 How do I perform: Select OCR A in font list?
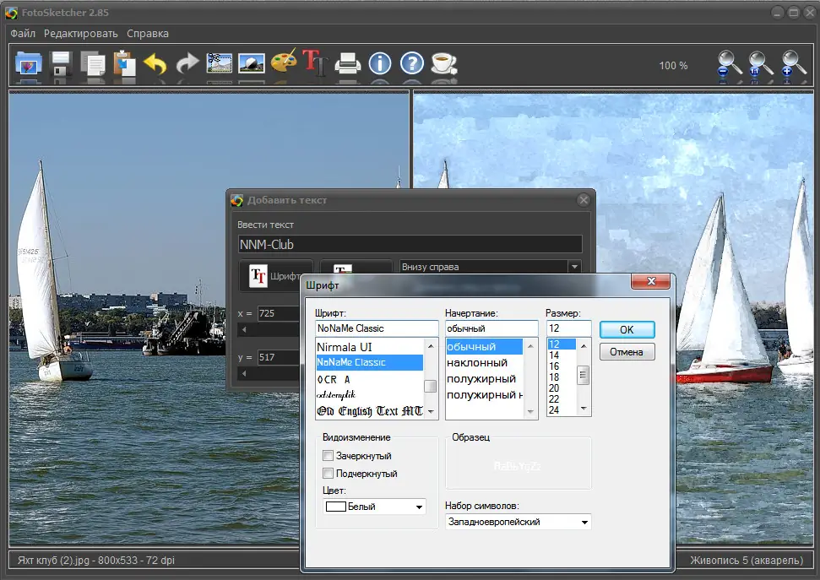pos(334,379)
